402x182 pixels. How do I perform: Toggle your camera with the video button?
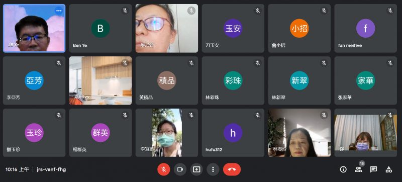[x=180, y=169]
